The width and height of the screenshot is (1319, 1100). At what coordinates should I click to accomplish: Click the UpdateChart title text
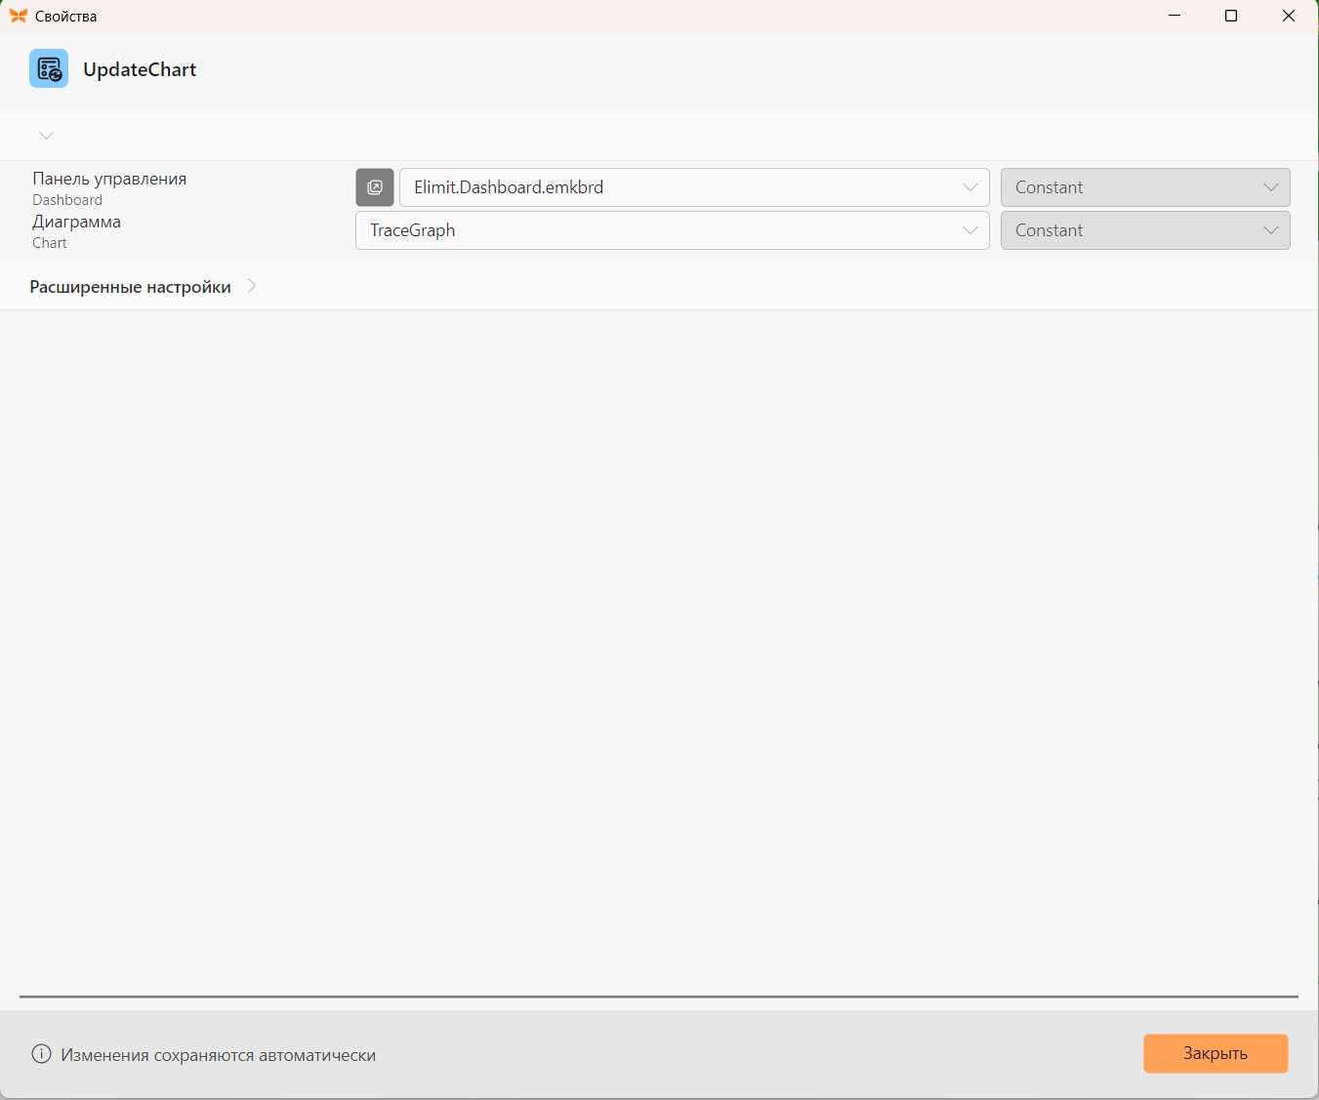point(140,69)
